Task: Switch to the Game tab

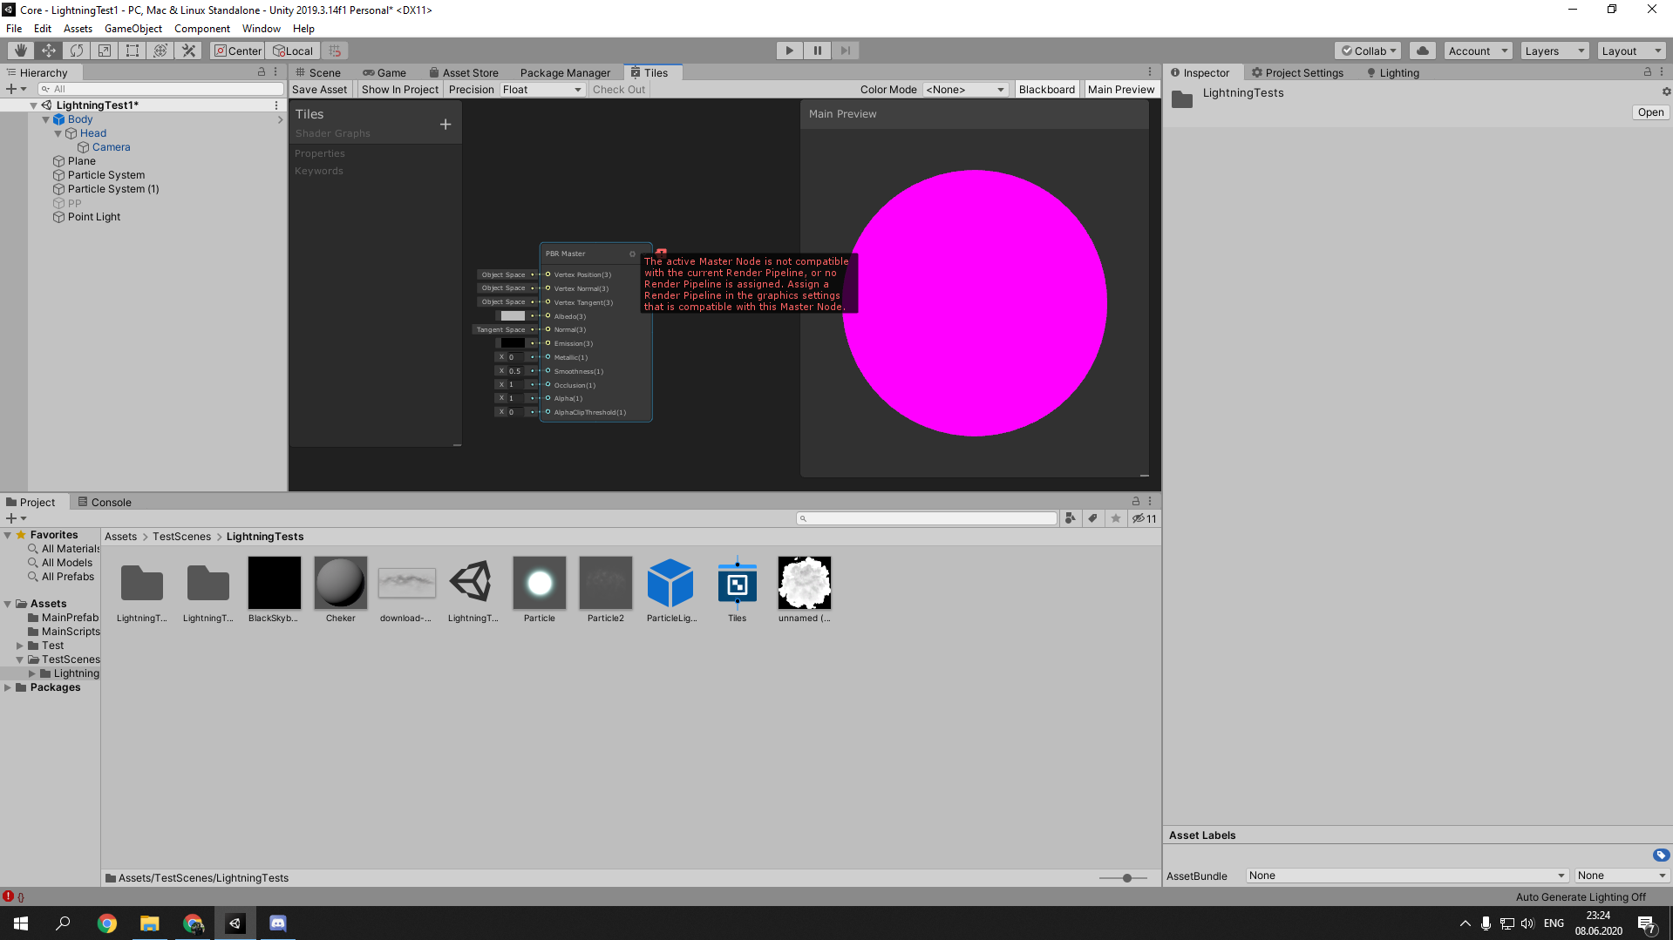Action: [x=385, y=72]
